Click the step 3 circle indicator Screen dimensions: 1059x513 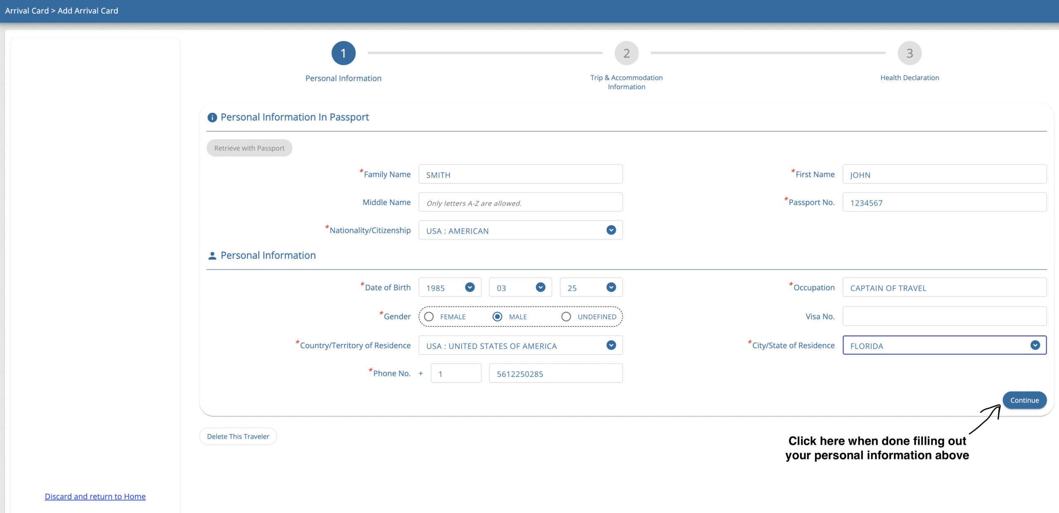909,53
